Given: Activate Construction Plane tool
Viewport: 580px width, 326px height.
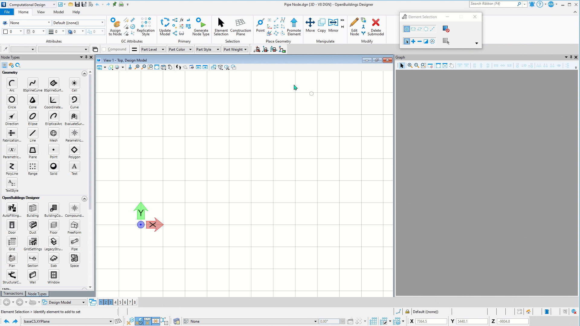Looking at the screenshot, I should (x=240, y=27).
